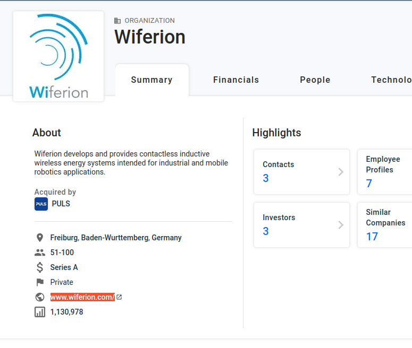Click the Investors count 3

click(266, 231)
